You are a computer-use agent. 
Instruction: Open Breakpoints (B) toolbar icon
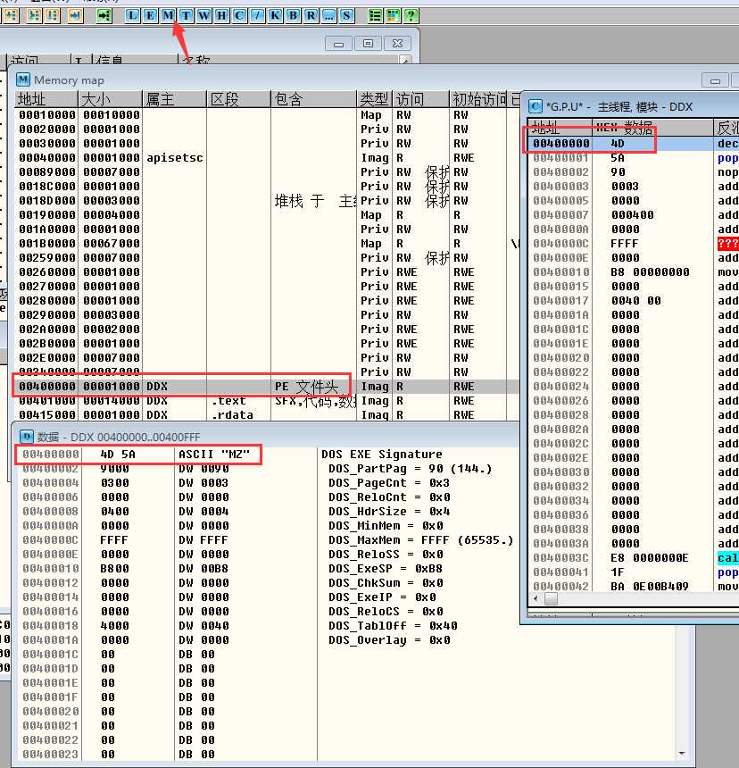293,16
